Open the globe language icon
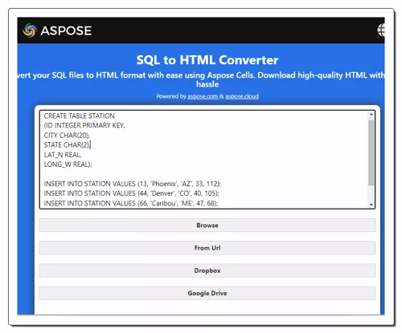The width and height of the screenshot is (402, 333). (x=381, y=30)
